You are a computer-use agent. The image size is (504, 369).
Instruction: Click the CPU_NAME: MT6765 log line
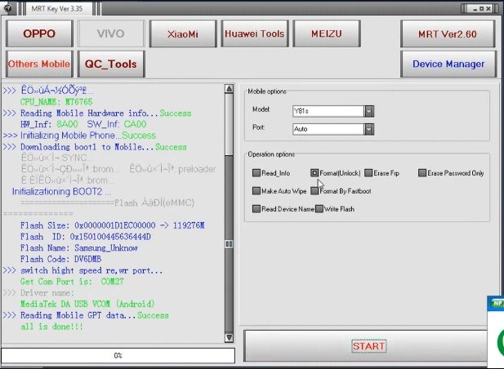(x=56, y=102)
